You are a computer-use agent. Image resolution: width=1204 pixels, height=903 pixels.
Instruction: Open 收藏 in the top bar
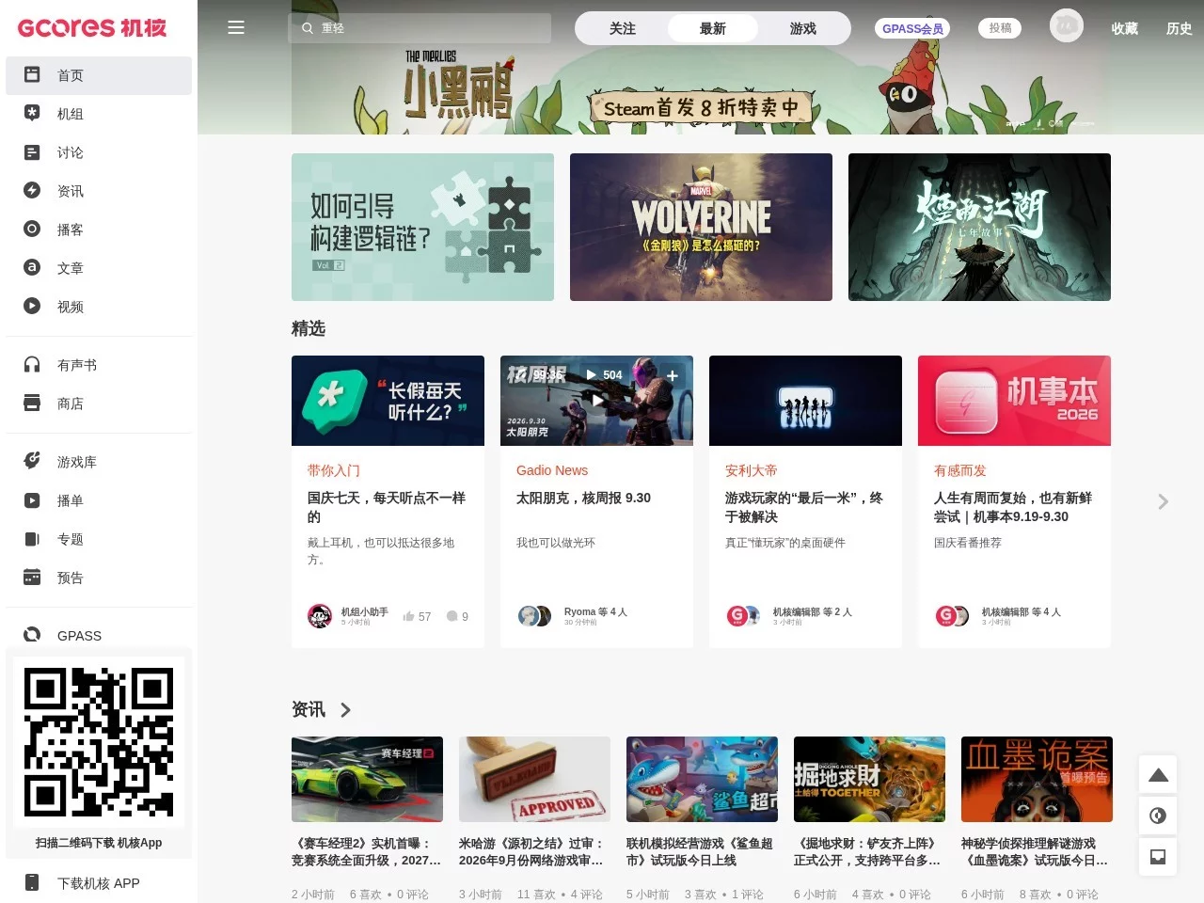(1125, 28)
